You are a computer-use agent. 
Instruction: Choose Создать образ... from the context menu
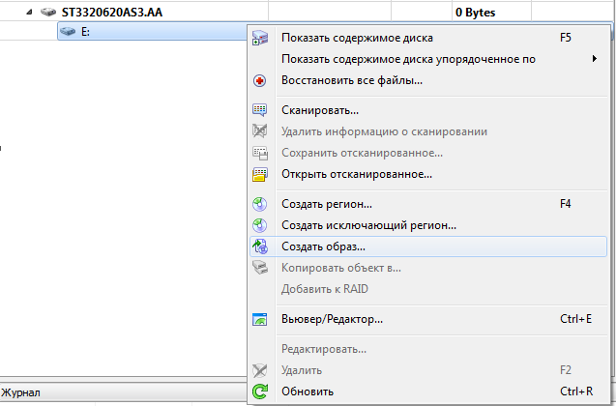point(323,246)
